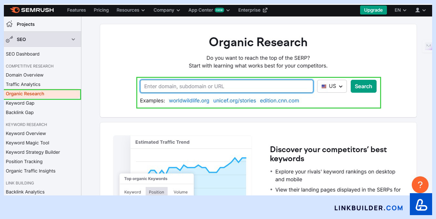This screenshot has width=436, height=219.
Task: Click the SEO key icon
Action: (x=9, y=39)
